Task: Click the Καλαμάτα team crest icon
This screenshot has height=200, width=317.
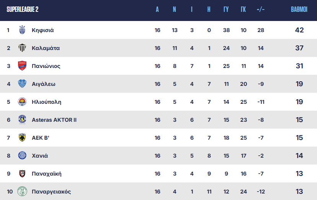Action: click(22, 48)
